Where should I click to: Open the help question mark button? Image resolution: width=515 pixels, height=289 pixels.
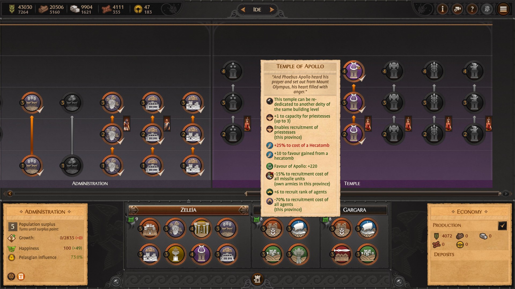coord(472,9)
